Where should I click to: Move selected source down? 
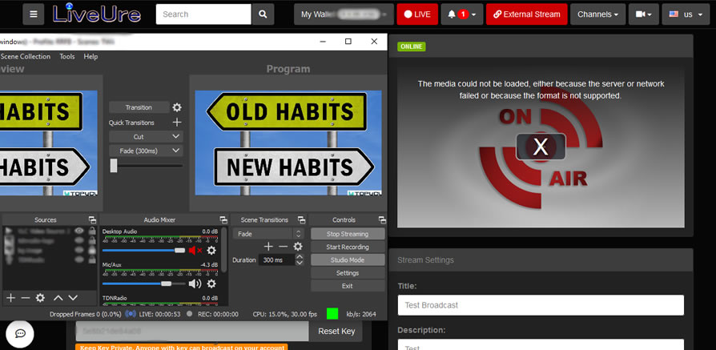73,298
